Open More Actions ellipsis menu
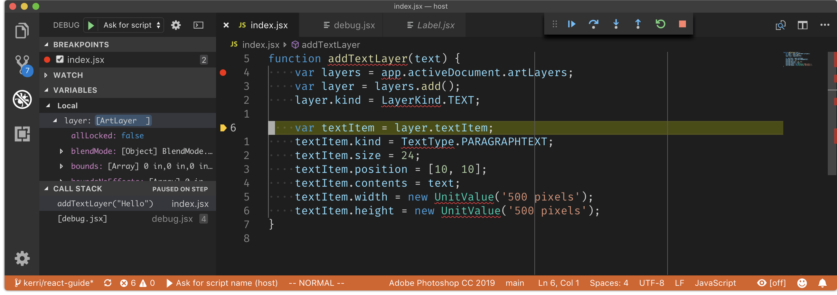Viewport: 837px width, 295px height. pos(825,25)
